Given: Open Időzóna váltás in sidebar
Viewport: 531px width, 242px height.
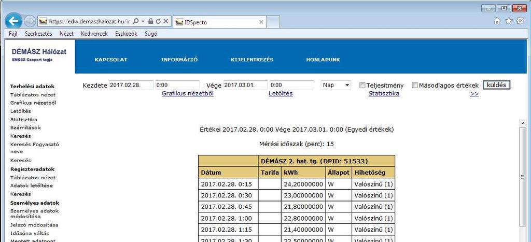Looking at the screenshot, I should 30,233.
